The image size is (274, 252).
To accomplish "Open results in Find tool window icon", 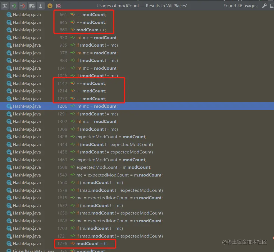I will pyautogui.click(x=272, y=6).
